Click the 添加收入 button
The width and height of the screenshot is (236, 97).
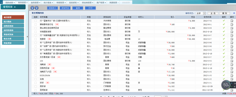(x=52, y=8)
